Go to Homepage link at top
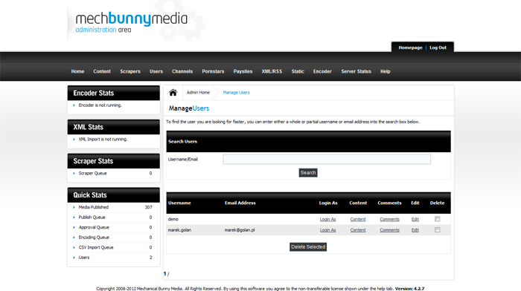 point(410,48)
